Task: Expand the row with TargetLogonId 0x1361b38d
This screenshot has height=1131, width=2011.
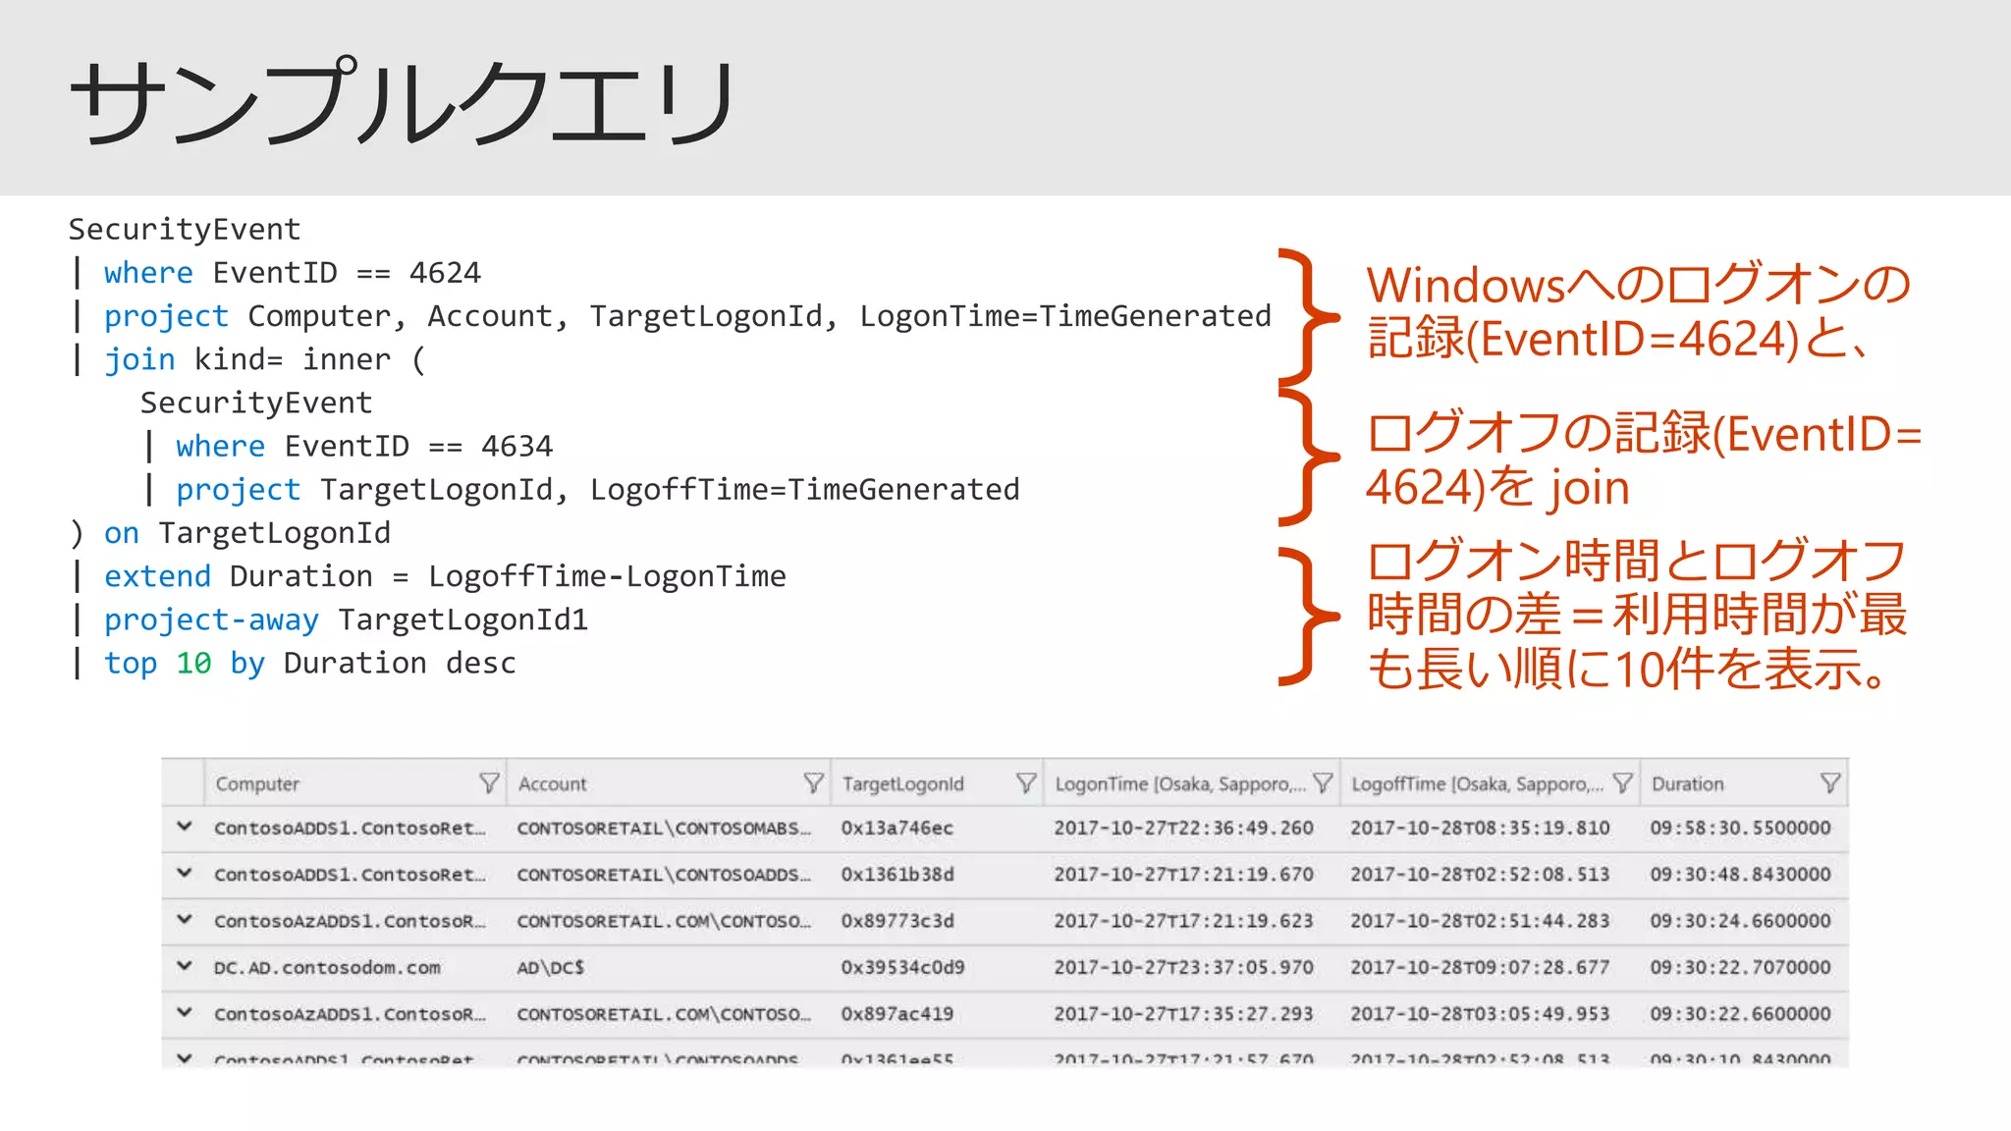Action: click(184, 873)
